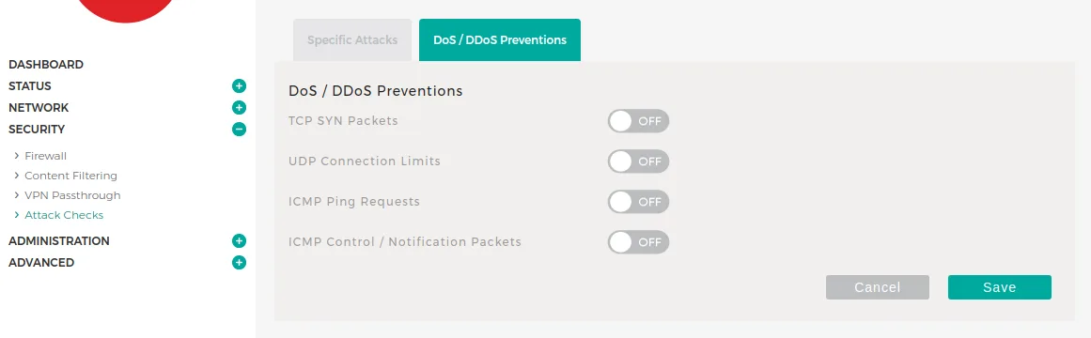Expand the ADMINISTRATION plus icon
This screenshot has height=338, width=1091.
239,241
